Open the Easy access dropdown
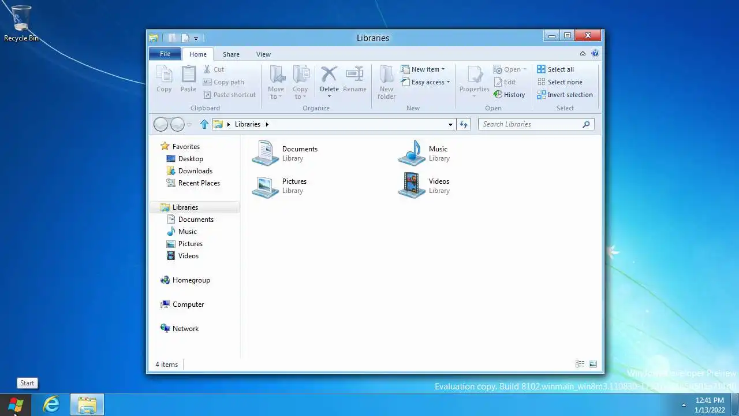Image resolution: width=739 pixels, height=416 pixels. coord(425,82)
